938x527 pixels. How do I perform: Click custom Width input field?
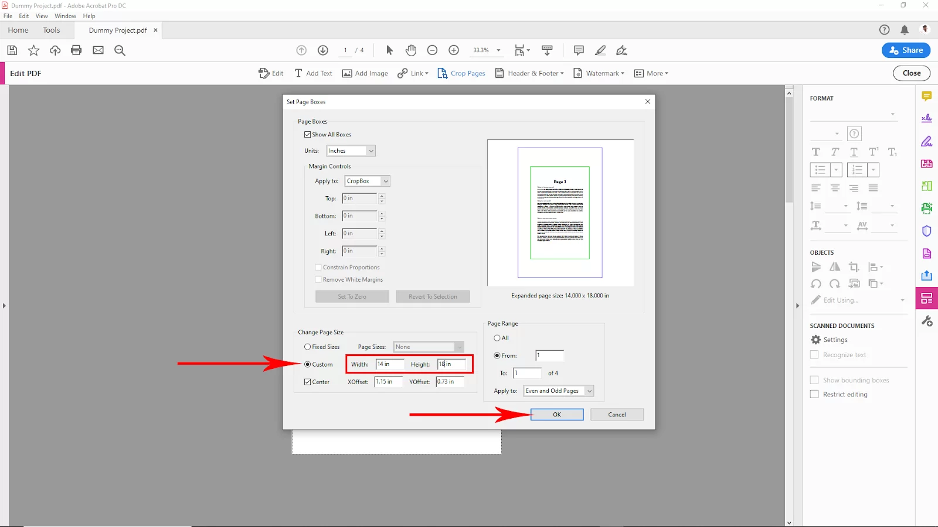click(x=389, y=364)
